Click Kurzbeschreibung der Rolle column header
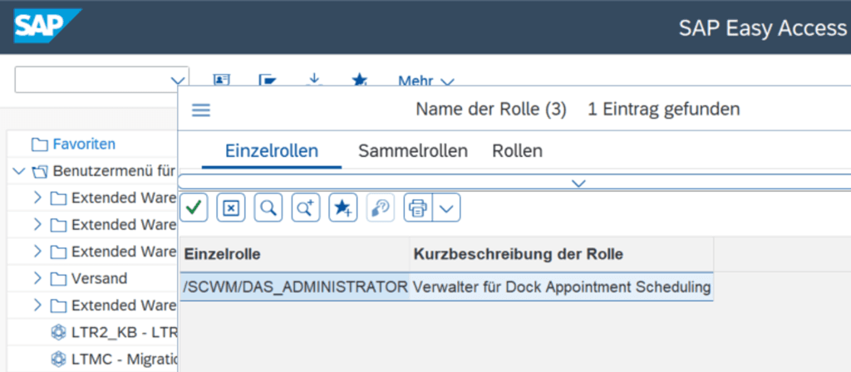 562,254
